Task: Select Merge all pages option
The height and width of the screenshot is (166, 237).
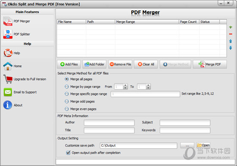Action: point(67,79)
